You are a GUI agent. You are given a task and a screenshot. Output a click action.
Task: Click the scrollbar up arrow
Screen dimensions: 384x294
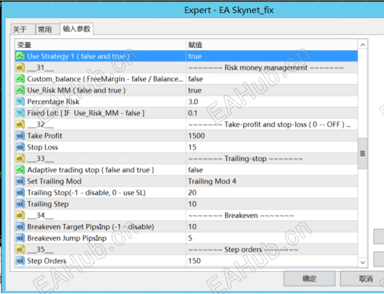pyautogui.click(x=363, y=45)
